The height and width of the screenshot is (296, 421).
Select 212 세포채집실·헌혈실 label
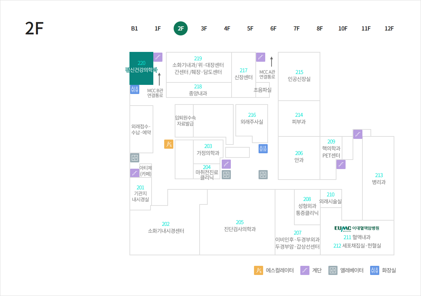point(357,245)
